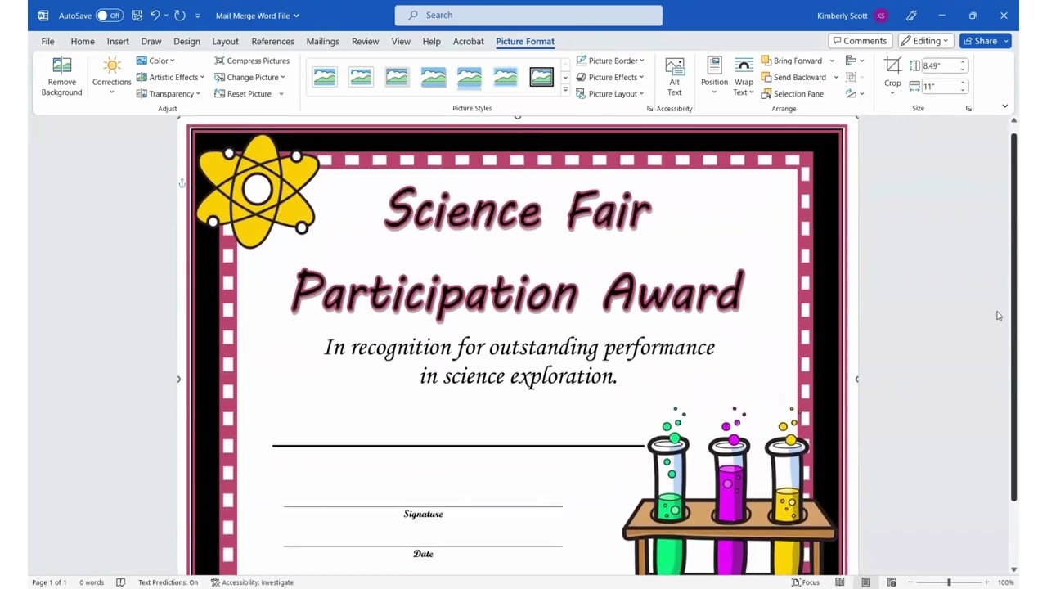The height and width of the screenshot is (589, 1047).
Task: Click the 0 words count
Action: (92, 582)
